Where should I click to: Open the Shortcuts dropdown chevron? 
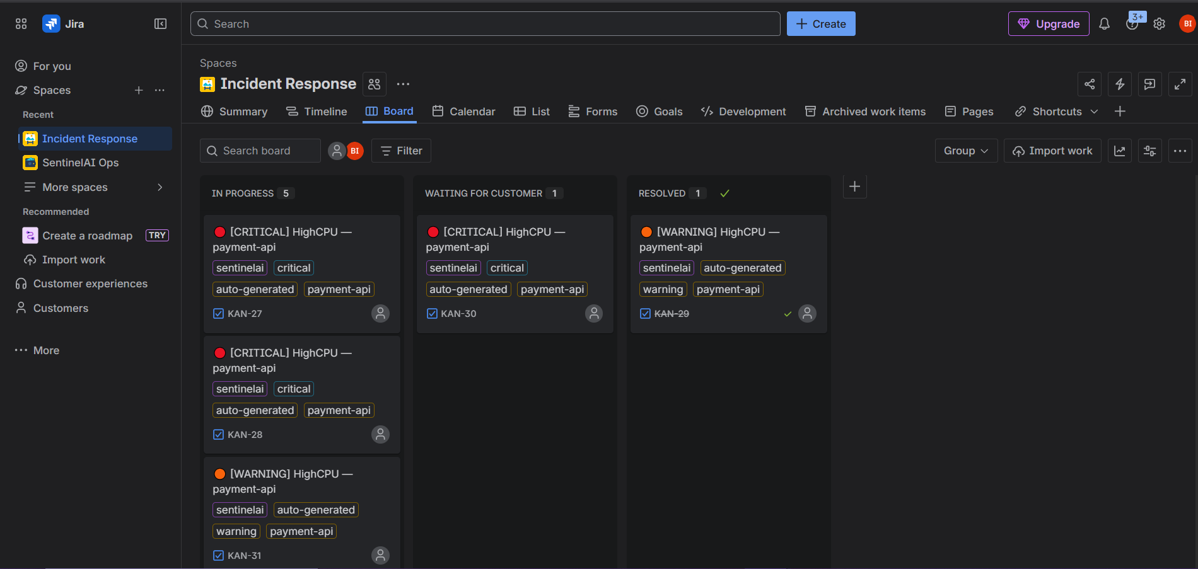[x=1095, y=112]
